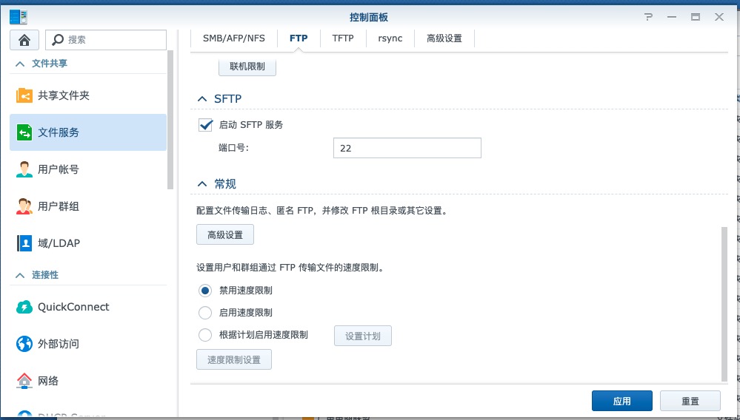This screenshot has height=420, width=740.
Task: Click the Home icon button
Action: pos(24,40)
